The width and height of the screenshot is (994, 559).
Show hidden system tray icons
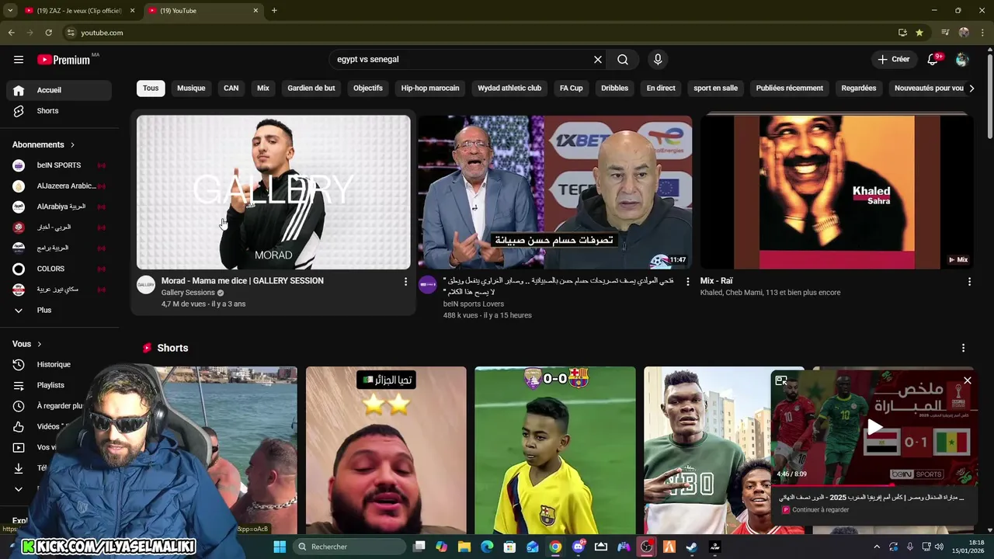[x=877, y=547]
